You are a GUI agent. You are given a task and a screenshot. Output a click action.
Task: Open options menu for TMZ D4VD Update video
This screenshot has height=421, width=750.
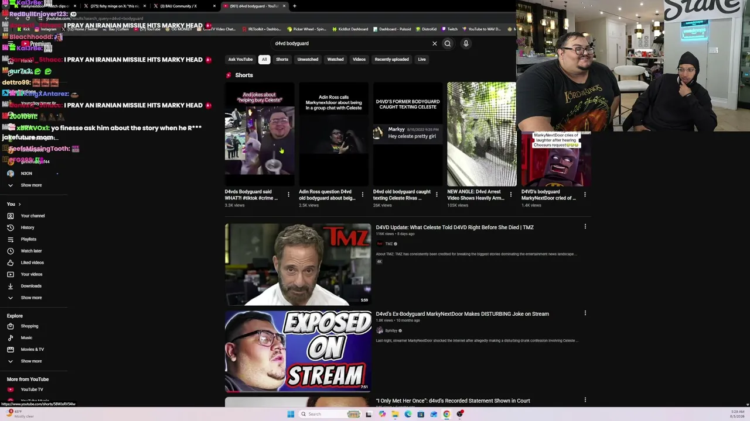[x=585, y=226]
